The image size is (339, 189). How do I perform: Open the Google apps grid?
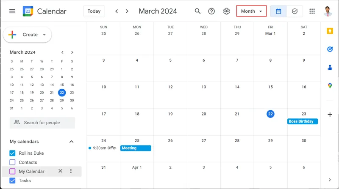[x=312, y=11]
